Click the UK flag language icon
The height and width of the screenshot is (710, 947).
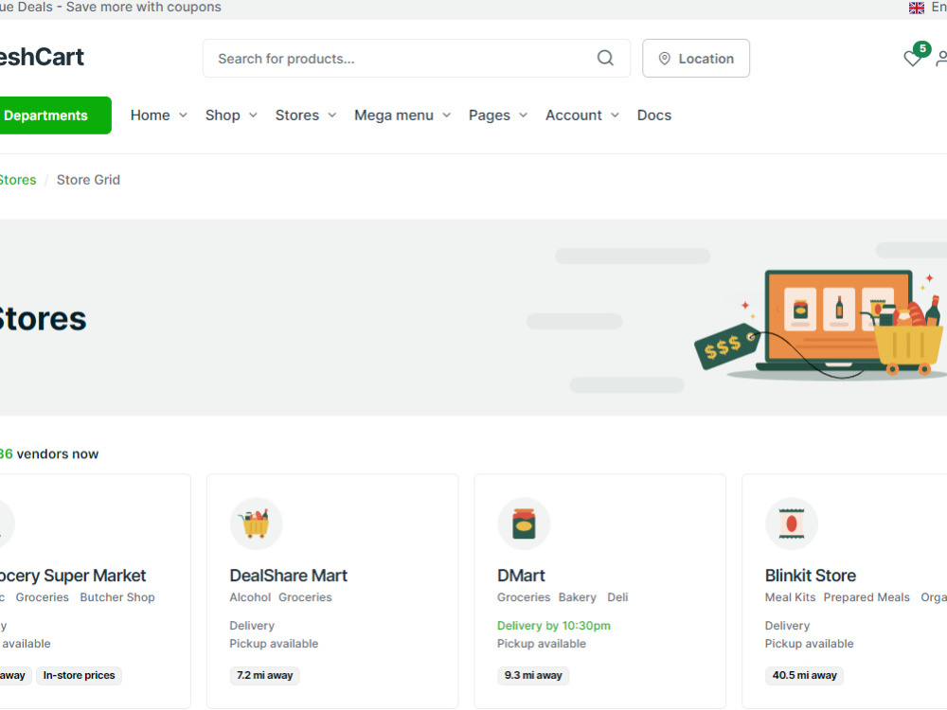click(915, 8)
